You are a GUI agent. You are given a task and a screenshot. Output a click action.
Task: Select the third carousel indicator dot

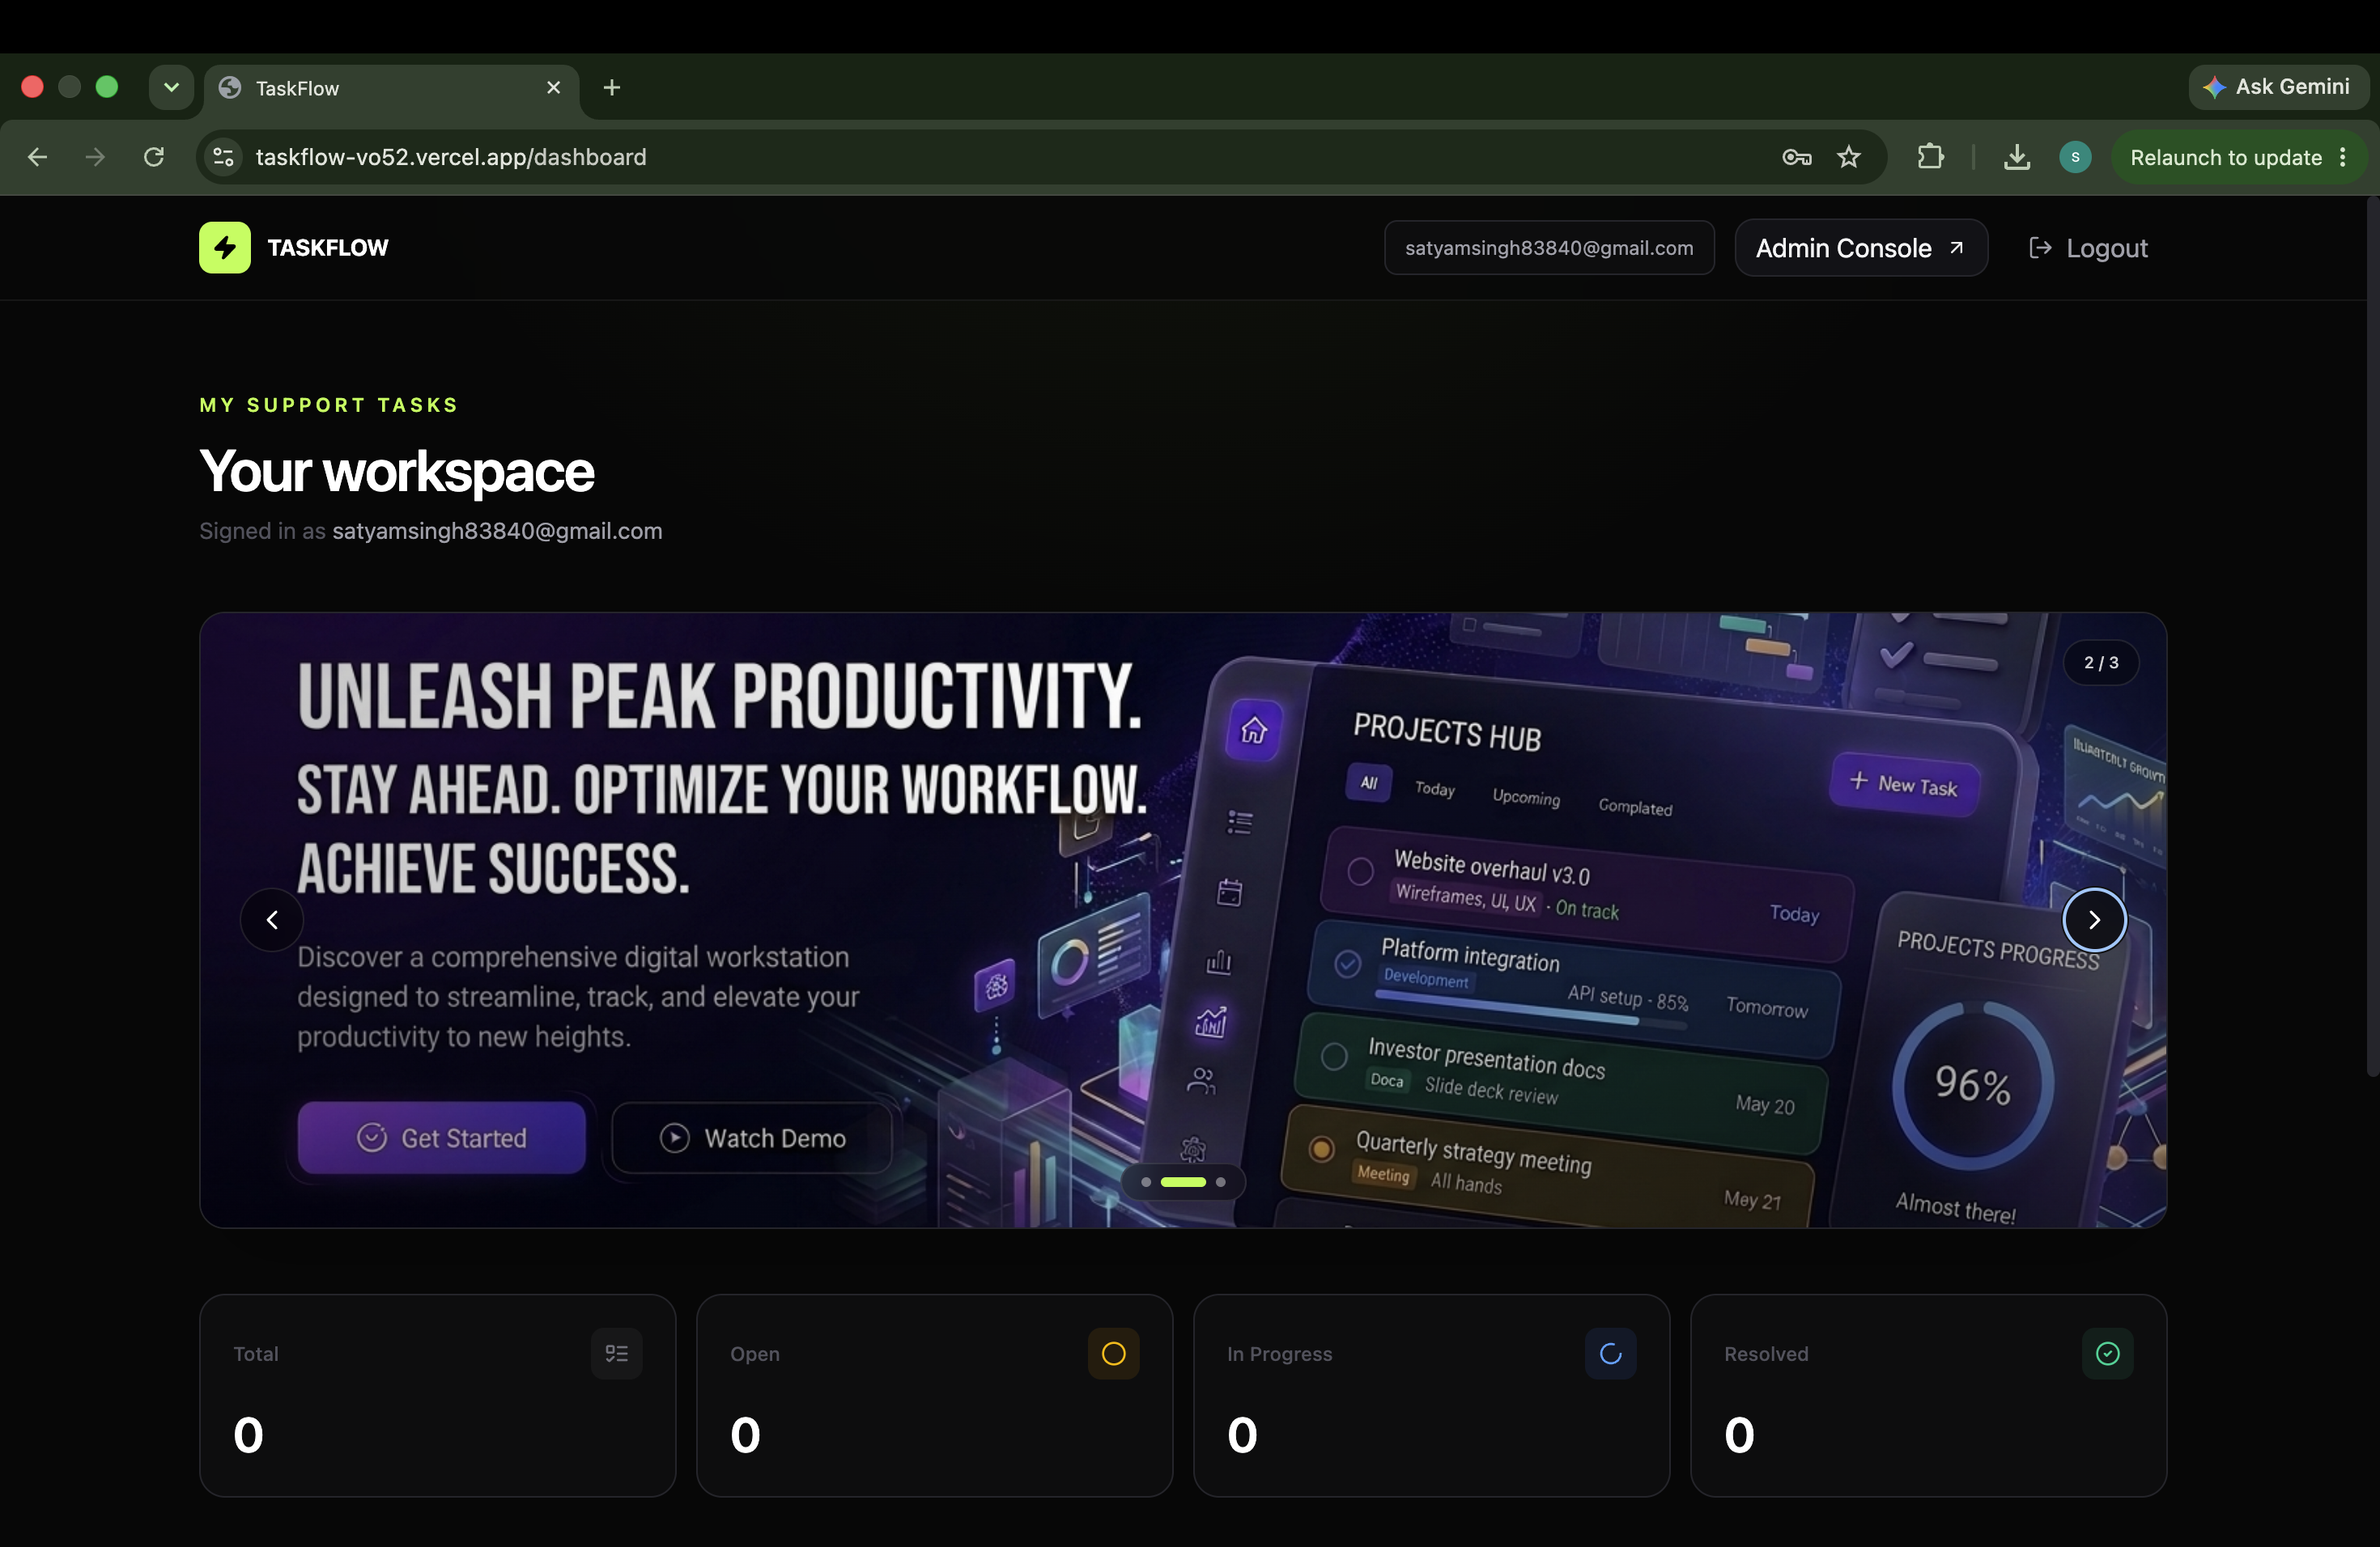(1220, 1182)
